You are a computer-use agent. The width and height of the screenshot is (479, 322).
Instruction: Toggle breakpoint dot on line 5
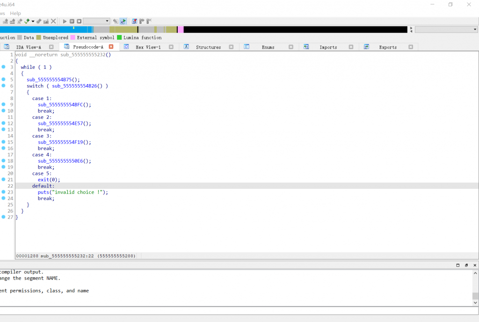tap(3, 79)
